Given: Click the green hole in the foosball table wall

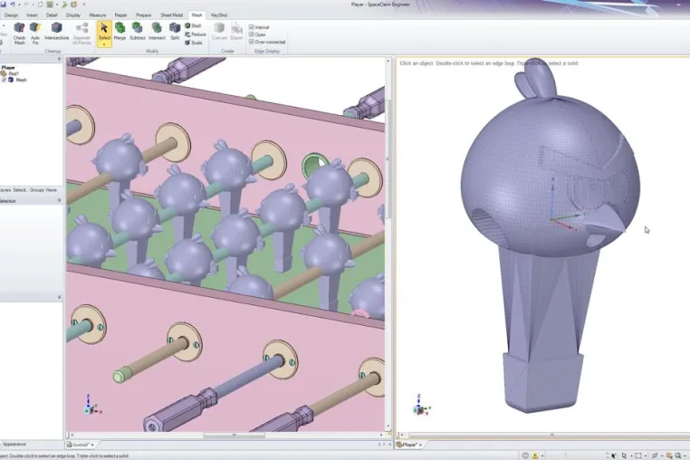Looking at the screenshot, I should tap(313, 164).
